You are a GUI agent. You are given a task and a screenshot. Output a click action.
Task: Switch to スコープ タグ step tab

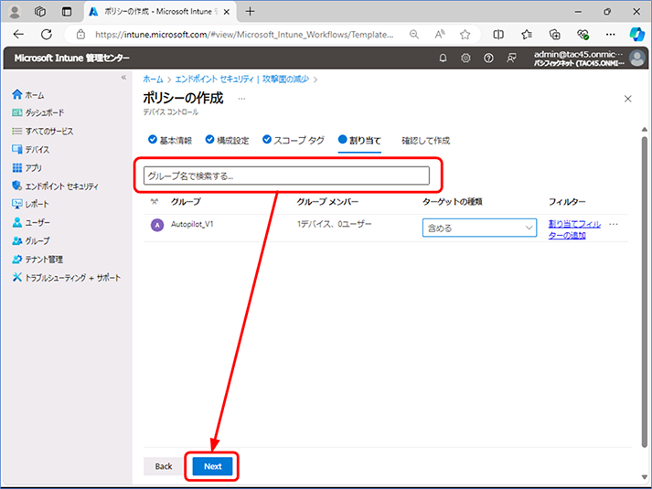coord(294,141)
